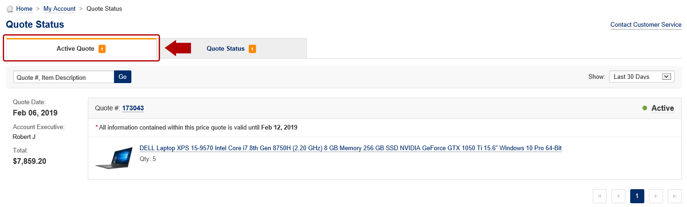The width and height of the screenshot is (687, 207).
Task: Go to first page pagination arrow
Action: pos(600,196)
